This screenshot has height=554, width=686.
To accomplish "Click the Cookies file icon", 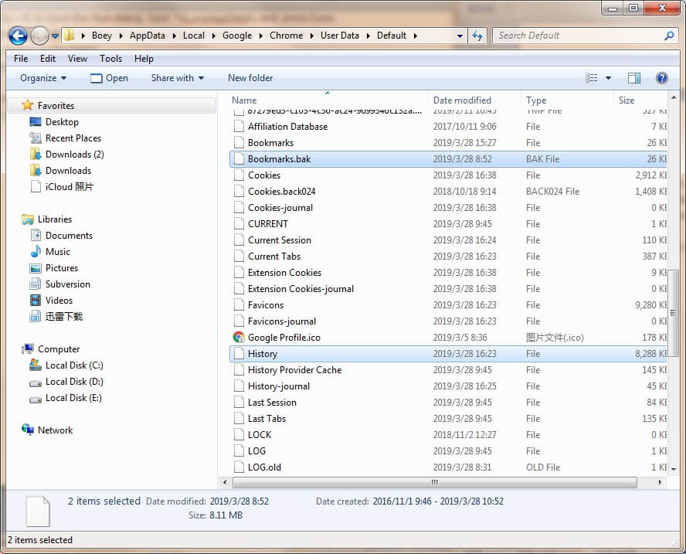I will [x=239, y=175].
